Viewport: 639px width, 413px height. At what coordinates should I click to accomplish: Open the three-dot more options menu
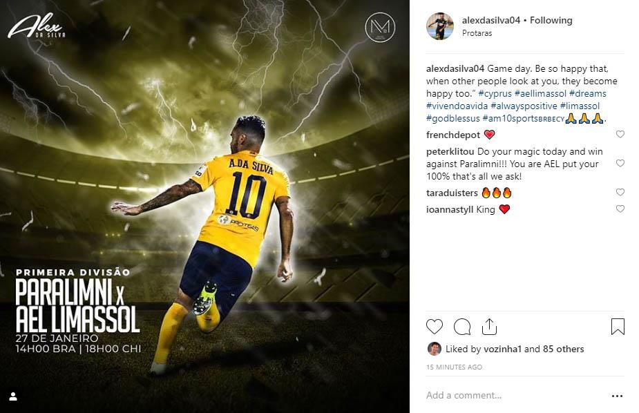[617, 396]
